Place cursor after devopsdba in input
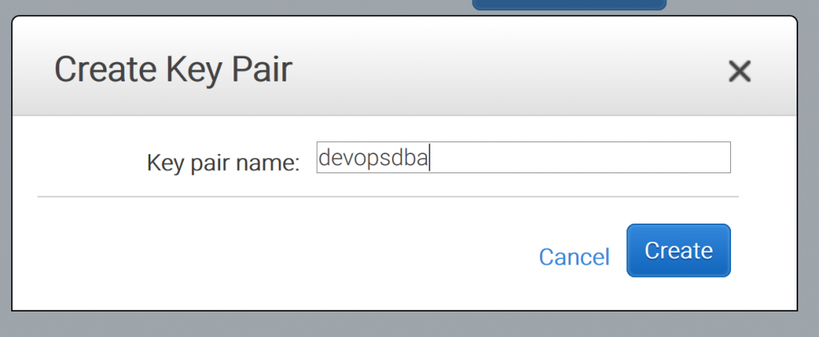 coord(429,157)
